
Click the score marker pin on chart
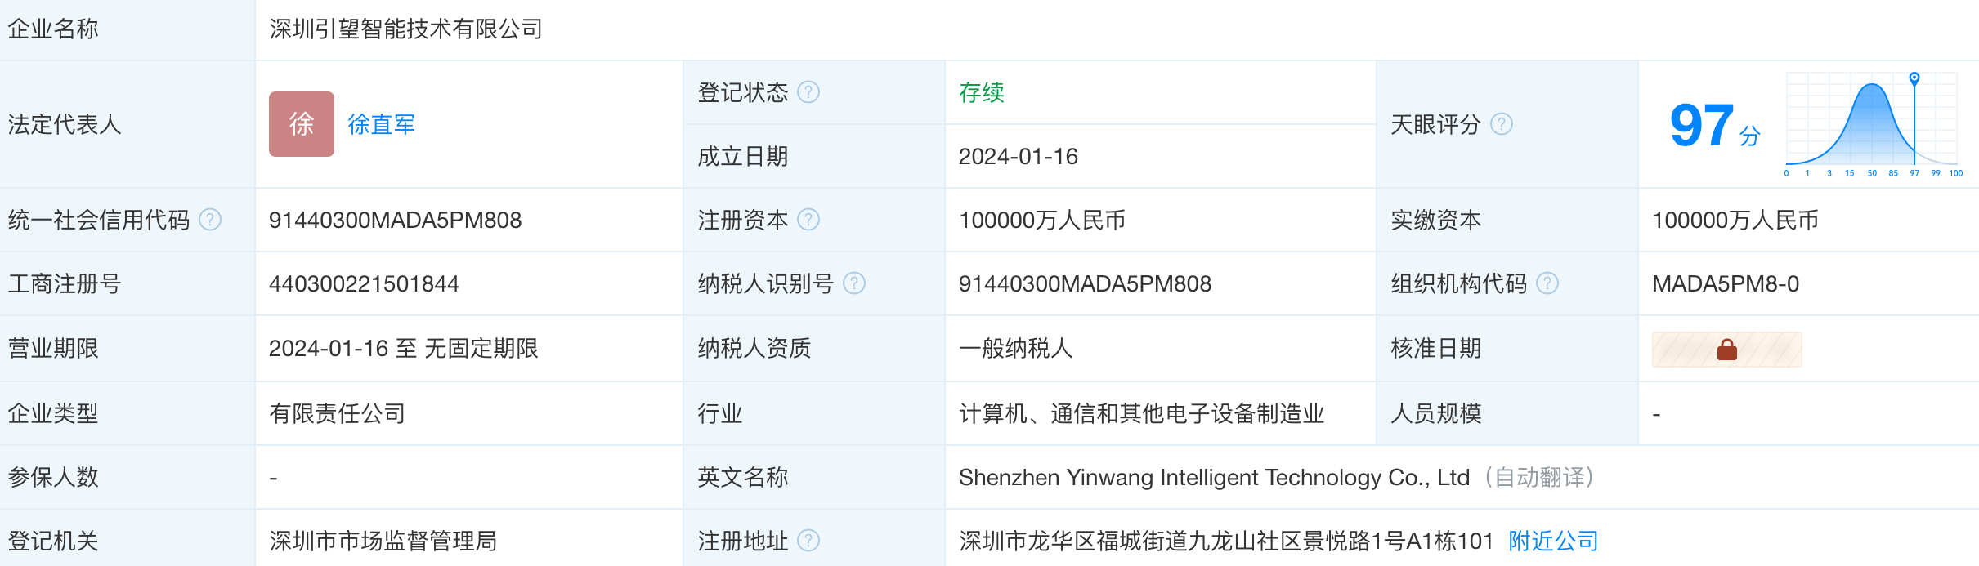[1914, 78]
